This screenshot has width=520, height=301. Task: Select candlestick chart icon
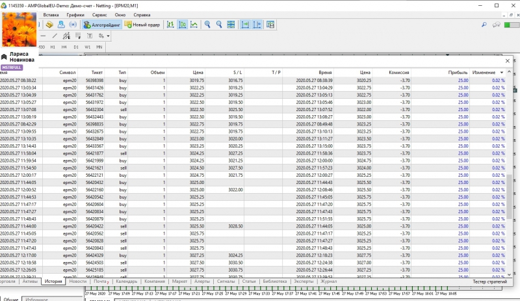click(182, 25)
